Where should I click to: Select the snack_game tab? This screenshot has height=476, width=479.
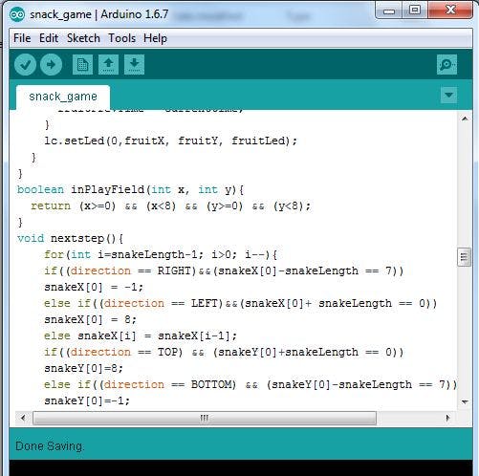(63, 97)
